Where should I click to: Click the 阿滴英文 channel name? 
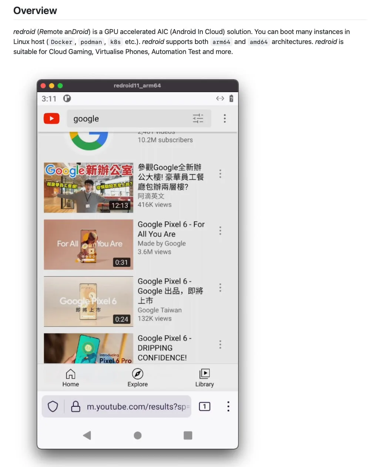(x=151, y=196)
